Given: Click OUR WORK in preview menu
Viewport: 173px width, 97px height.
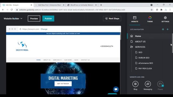Looking at the screenshot, I should pyautogui.click(x=68, y=60).
